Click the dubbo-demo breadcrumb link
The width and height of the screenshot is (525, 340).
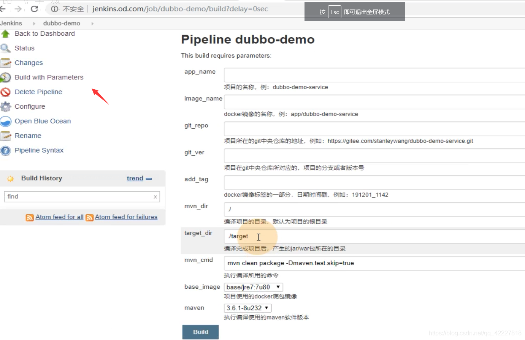click(x=62, y=24)
